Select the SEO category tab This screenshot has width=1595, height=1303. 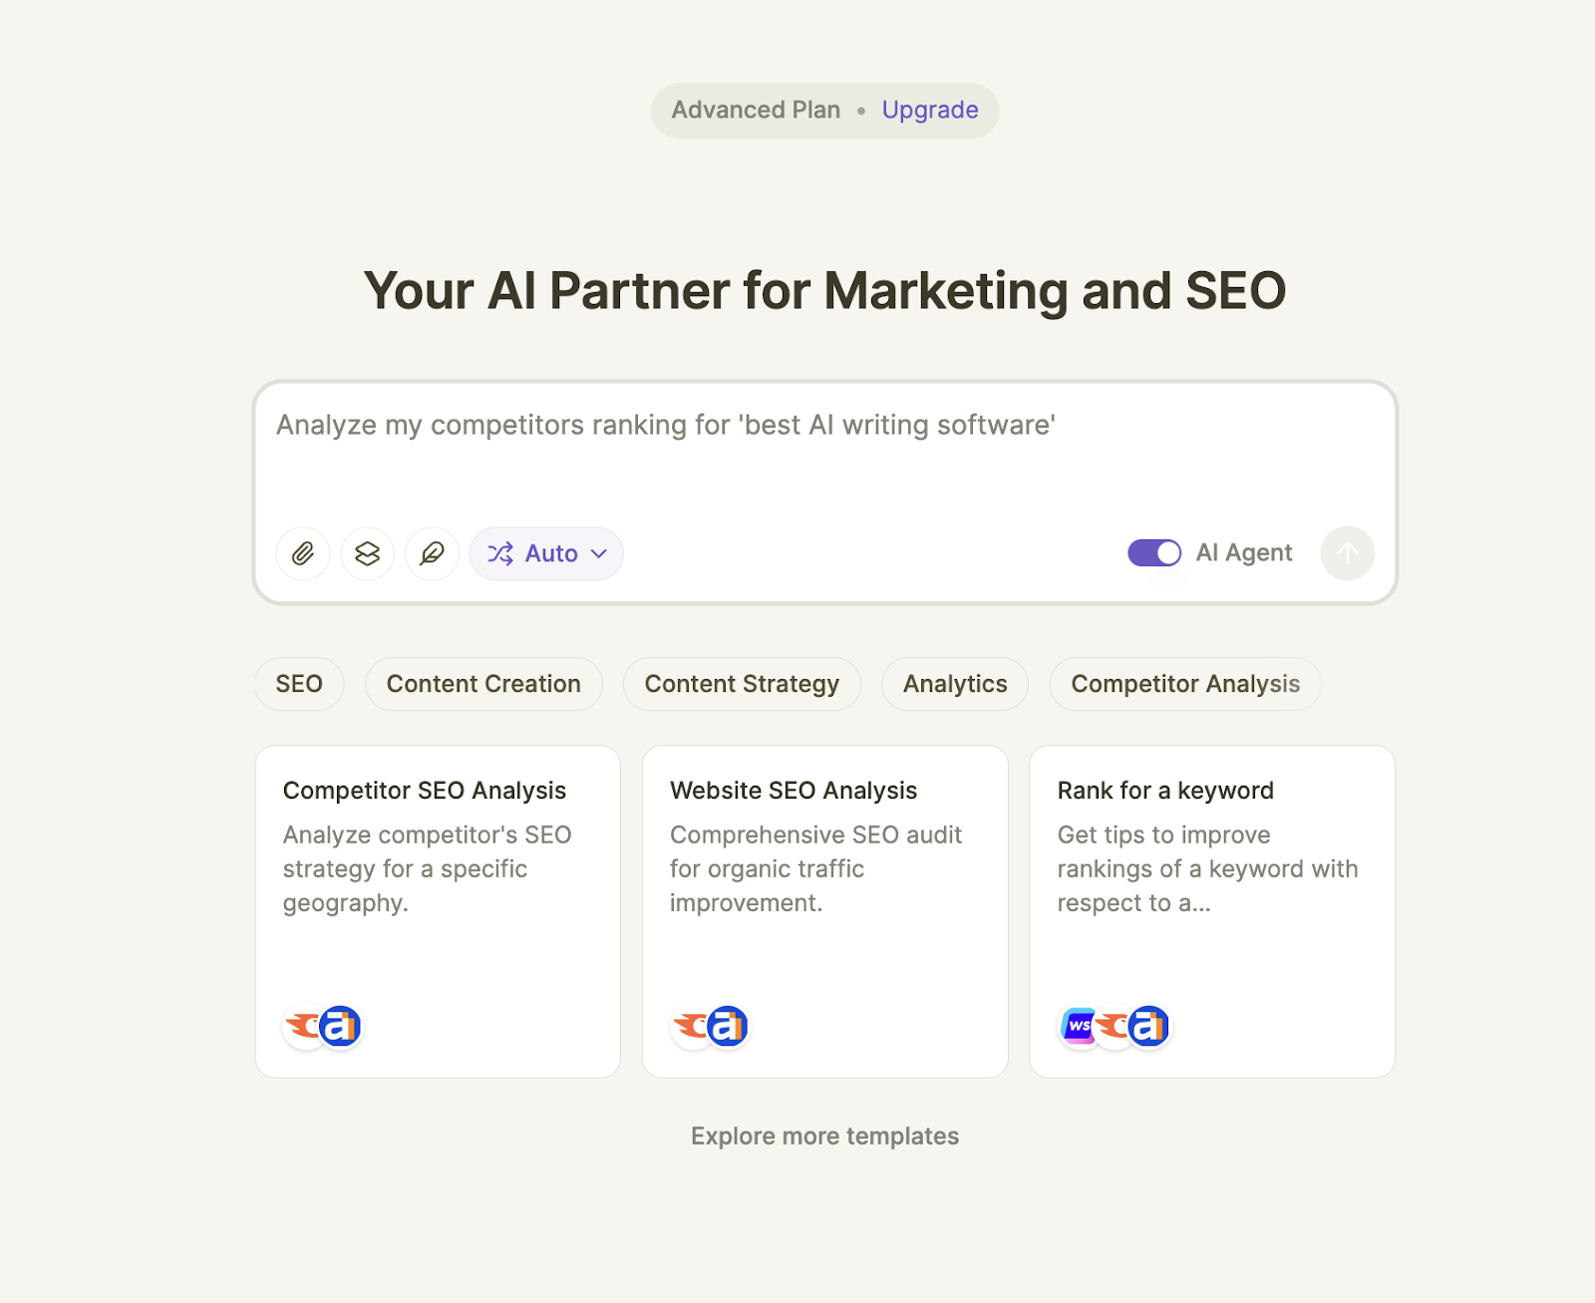[x=299, y=684]
